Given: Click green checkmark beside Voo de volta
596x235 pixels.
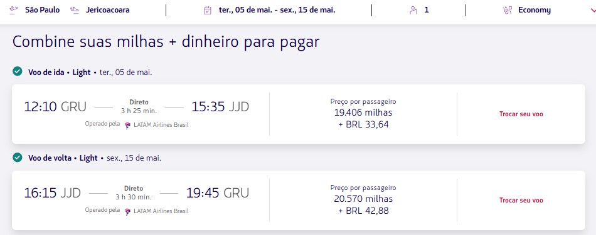Looking at the screenshot, I should pos(17,157).
